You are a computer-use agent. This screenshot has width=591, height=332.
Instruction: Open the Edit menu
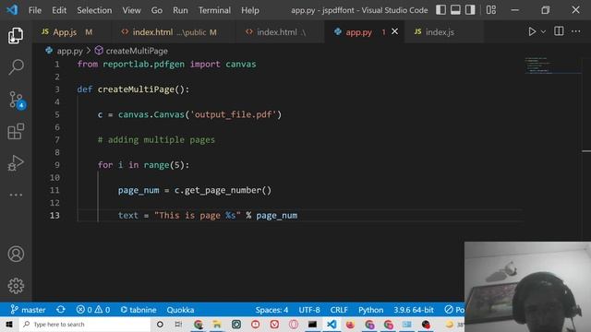[59, 10]
